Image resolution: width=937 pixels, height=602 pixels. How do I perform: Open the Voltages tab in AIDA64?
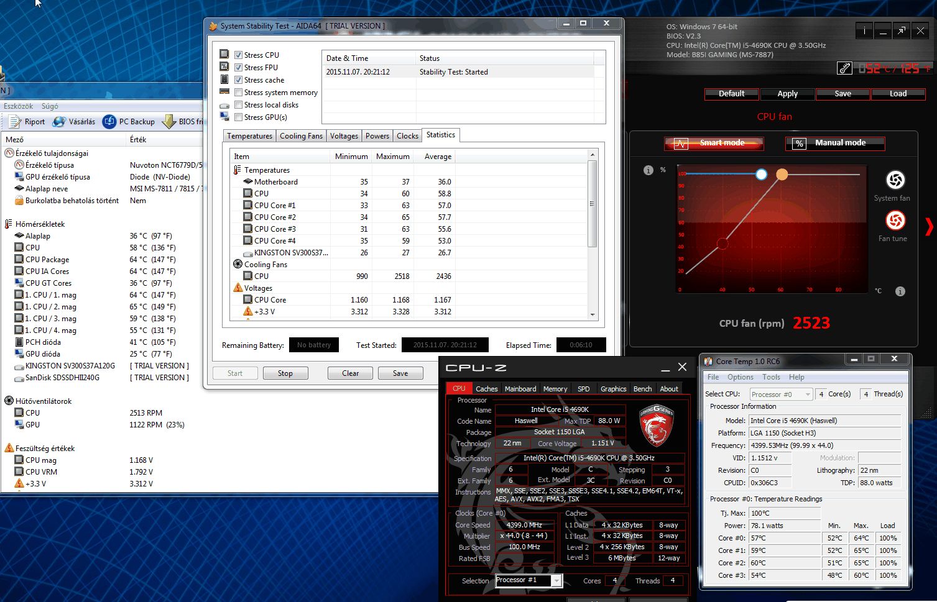pos(344,136)
